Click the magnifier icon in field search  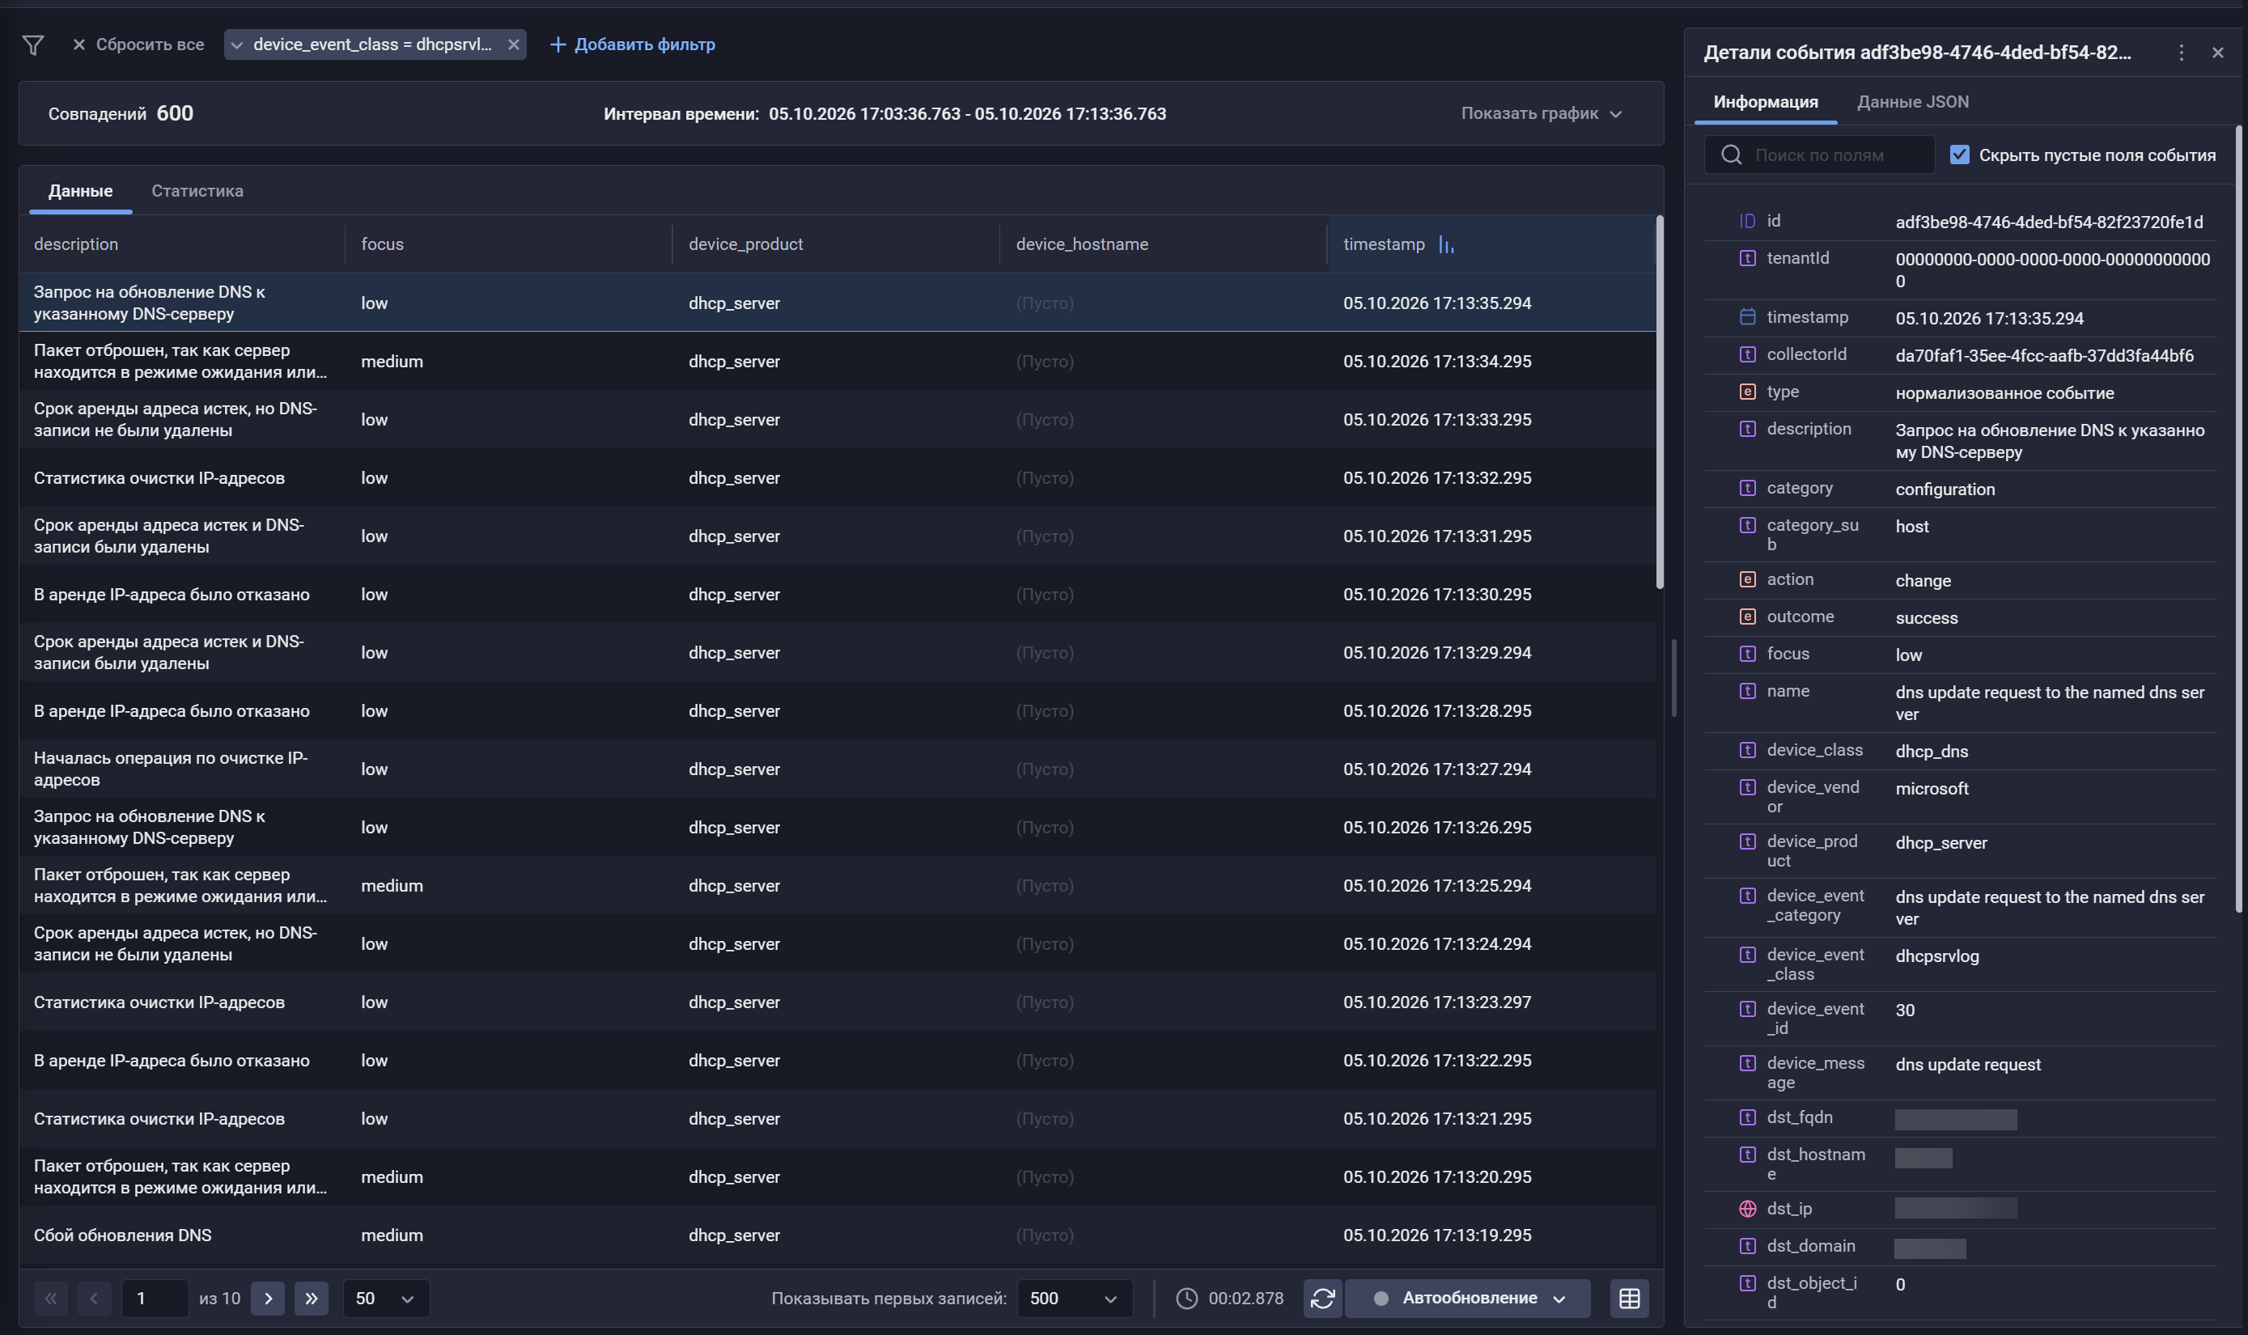(x=1731, y=155)
